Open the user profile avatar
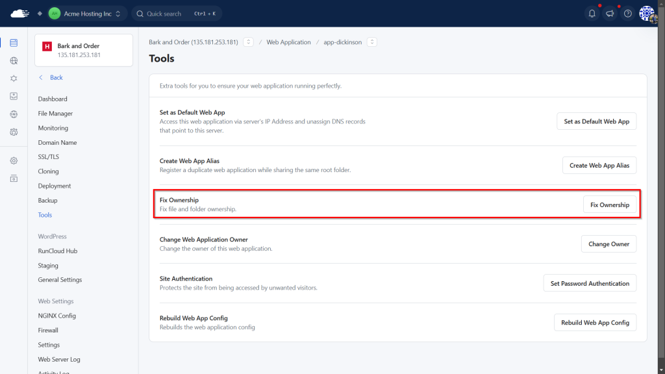665x374 pixels. coord(647,14)
